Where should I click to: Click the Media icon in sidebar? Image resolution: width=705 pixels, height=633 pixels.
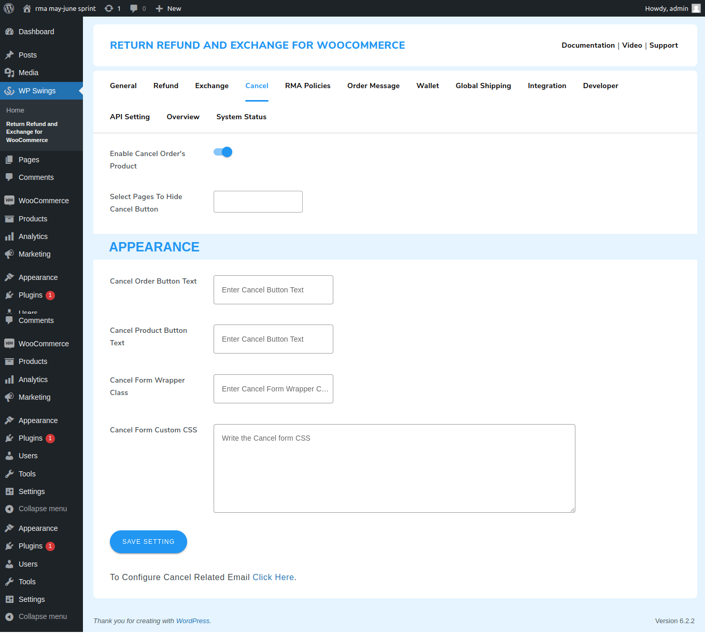(9, 73)
